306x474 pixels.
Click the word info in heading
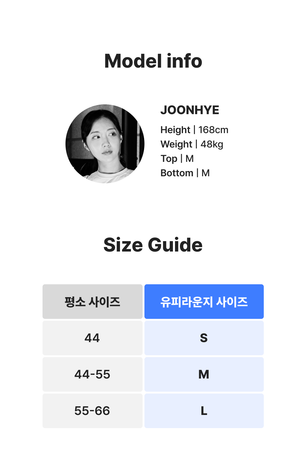tap(185, 61)
